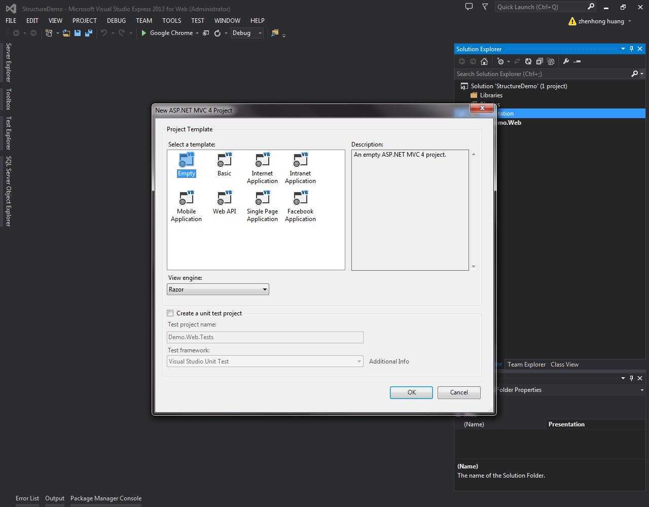Select the Libraries folder in Solution Explorer
Screen dimensions: 649x507
pyautogui.click(x=491, y=95)
